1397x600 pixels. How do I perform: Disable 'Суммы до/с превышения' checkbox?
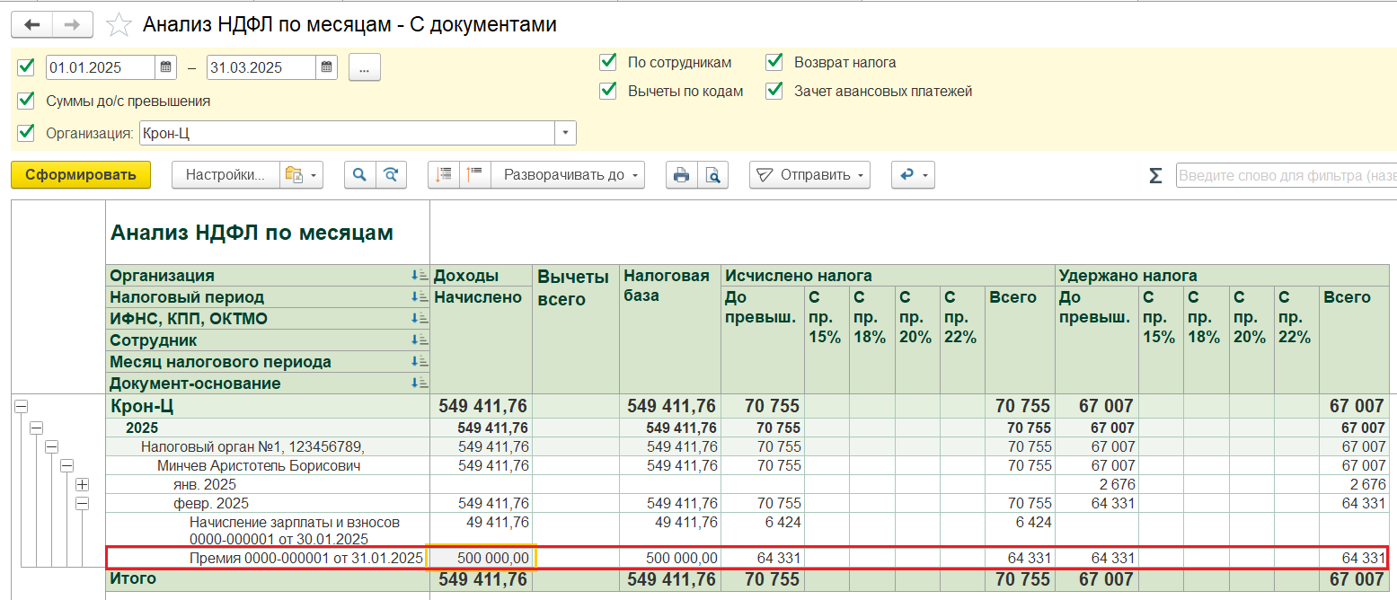(26, 101)
